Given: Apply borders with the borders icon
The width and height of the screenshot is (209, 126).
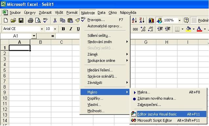Looking at the screenshot, I should (177, 29).
